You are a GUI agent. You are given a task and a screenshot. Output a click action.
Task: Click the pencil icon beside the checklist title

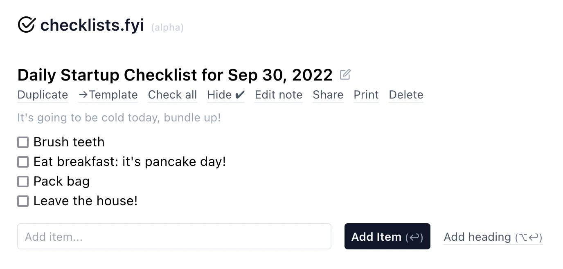coord(345,75)
